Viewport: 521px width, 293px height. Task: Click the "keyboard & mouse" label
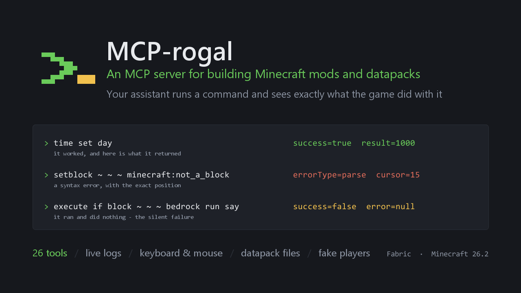181,253
